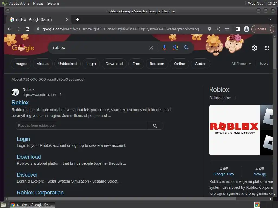Select the Login filter chip
The width and height of the screenshot is (278, 208).
tap(91, 64)
